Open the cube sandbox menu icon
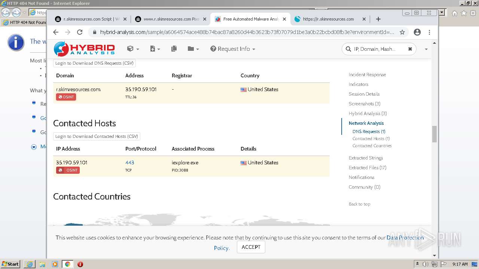Viewport: 479px width, 269px height. 133,49
